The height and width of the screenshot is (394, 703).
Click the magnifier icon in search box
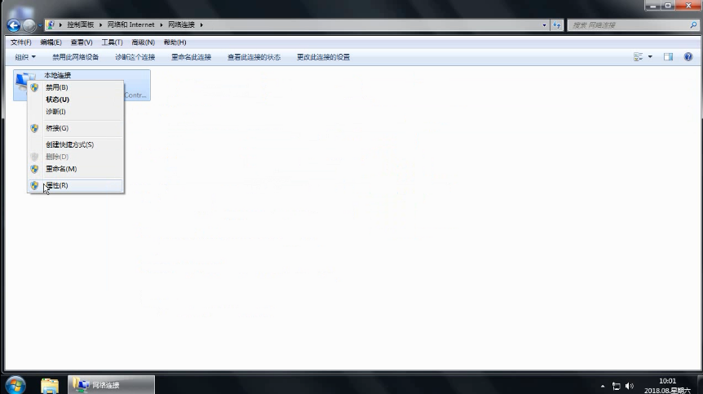(x=693, y=25)
